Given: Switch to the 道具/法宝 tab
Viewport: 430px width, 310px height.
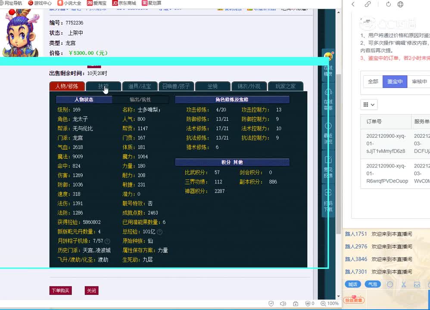Looking at the screenshot, I should coord(140,86).
